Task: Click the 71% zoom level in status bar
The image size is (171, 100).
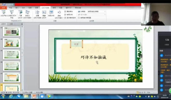Action: [148, 93]
